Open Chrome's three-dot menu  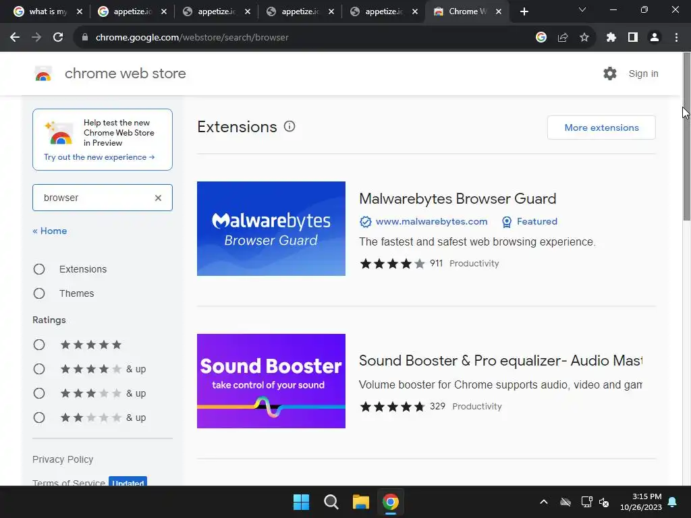[x=676, y=38]
